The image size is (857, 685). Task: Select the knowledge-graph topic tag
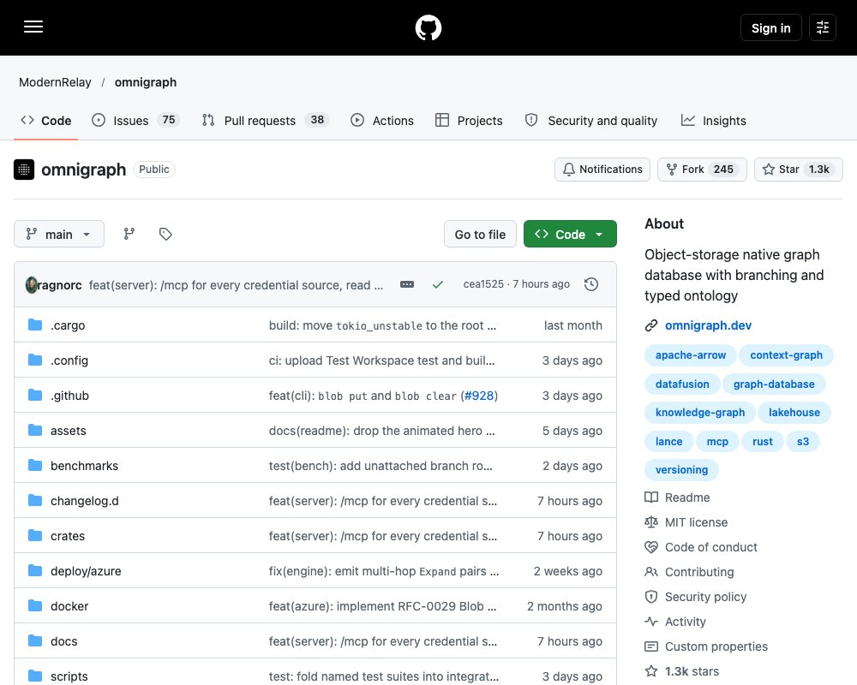click(700, 413)
